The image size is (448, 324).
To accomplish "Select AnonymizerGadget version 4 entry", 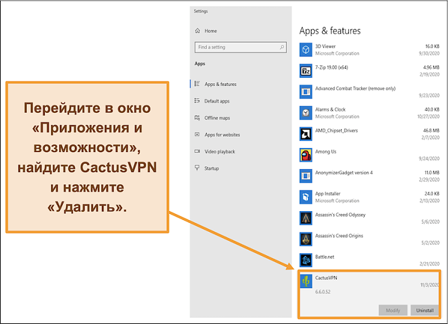I will [x=344, y=173].
